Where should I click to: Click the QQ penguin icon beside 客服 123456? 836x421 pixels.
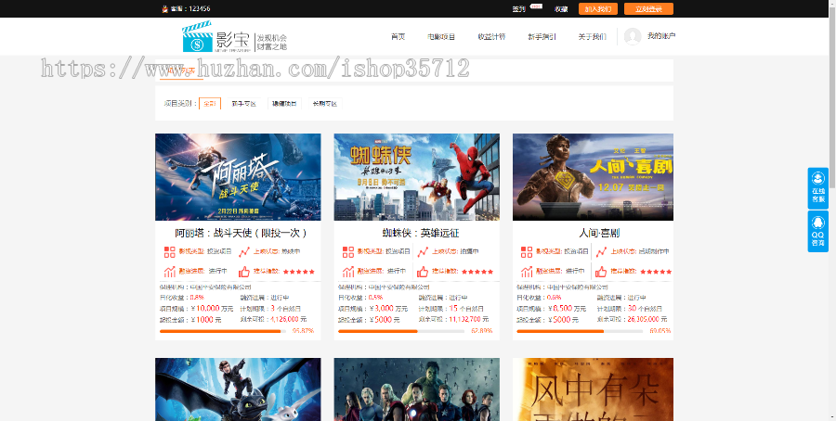coord(164,8)
